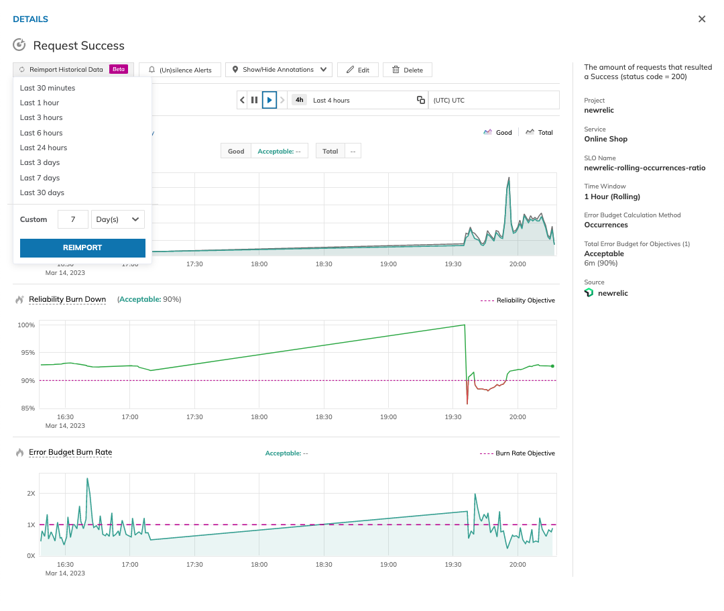Click the Custom number input field
Screen dimensions: 724x611
73,219
